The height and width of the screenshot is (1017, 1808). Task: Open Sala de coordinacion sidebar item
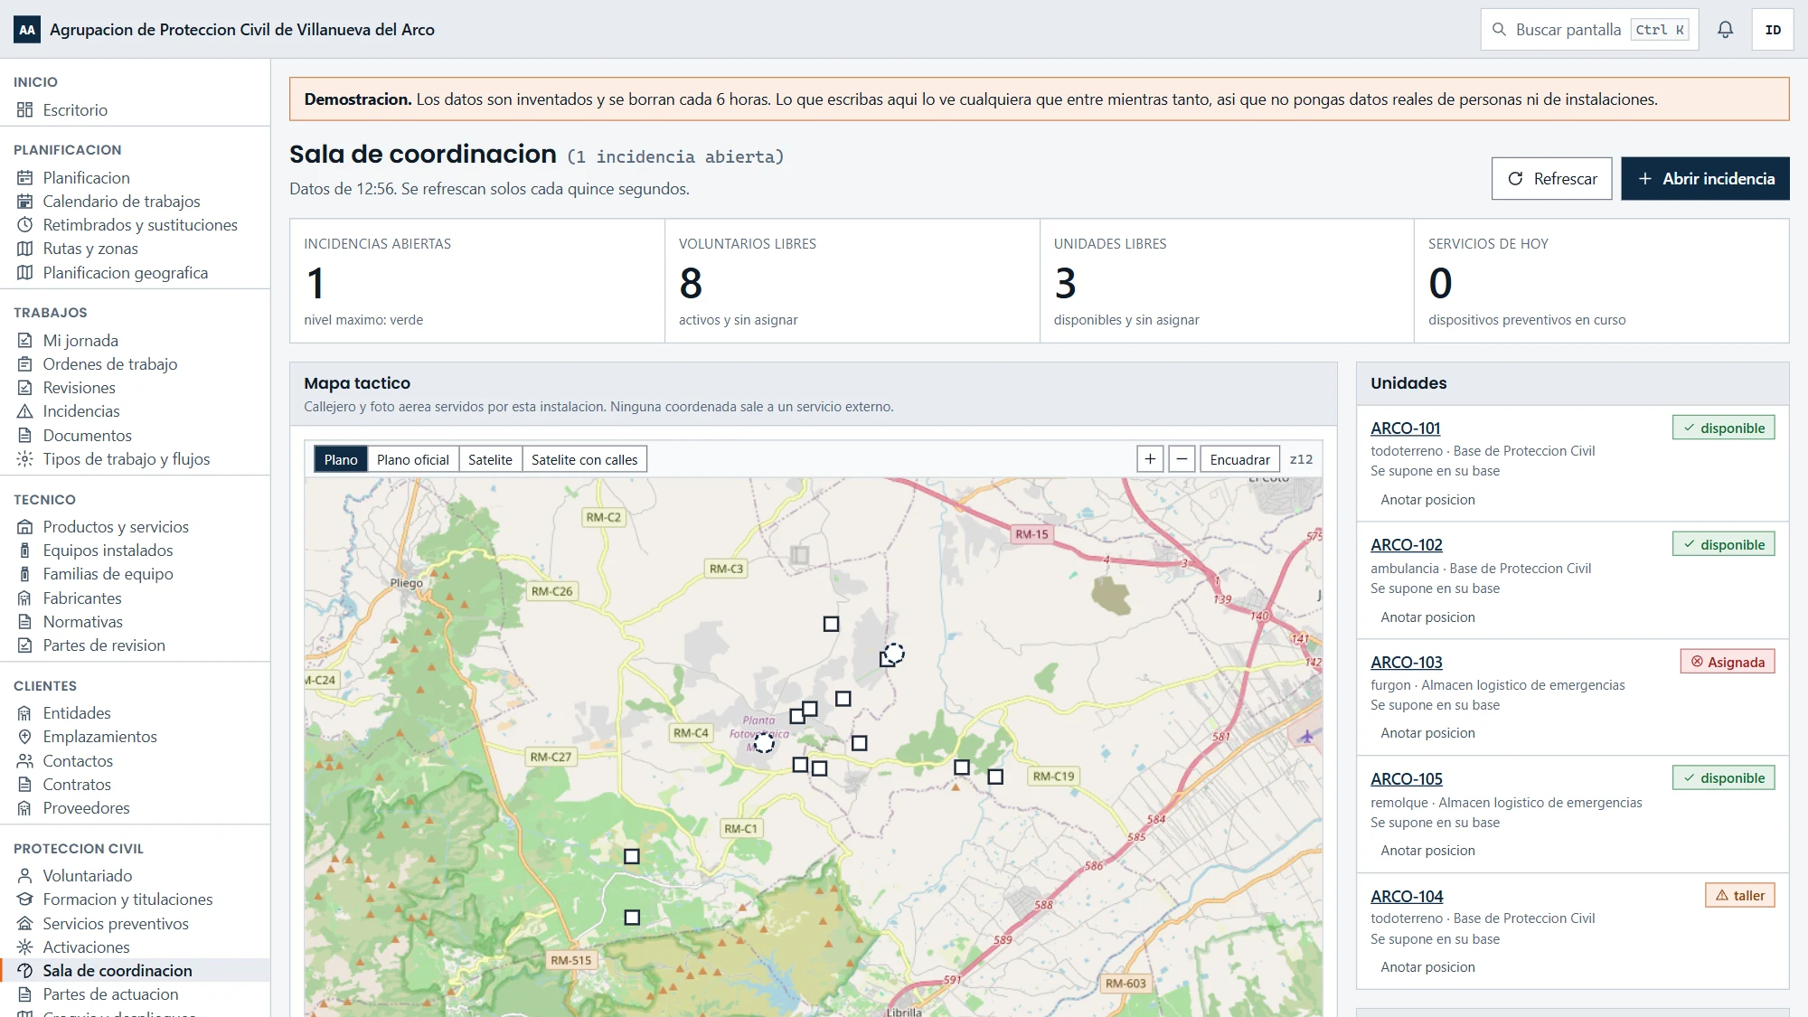click(135, 971)
